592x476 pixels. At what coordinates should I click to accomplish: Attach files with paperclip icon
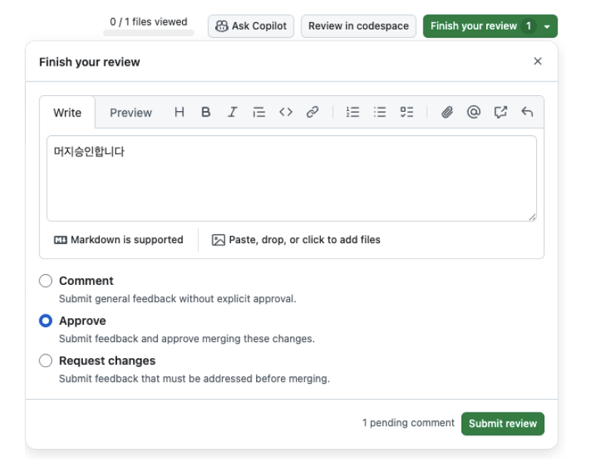pyautogui.click(x=447, y=113)
